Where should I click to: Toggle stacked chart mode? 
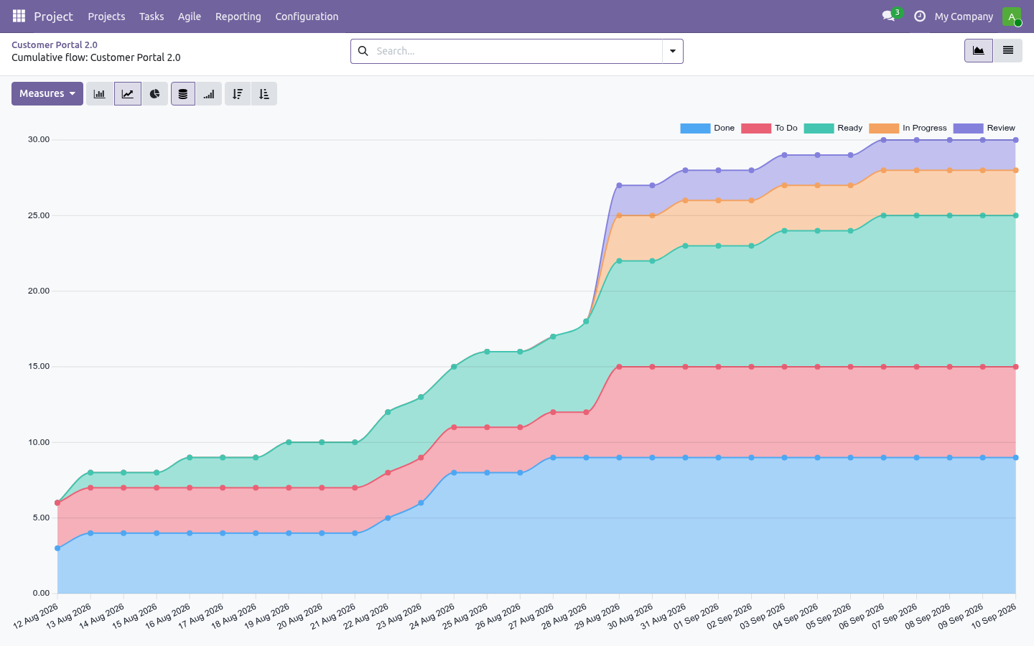click(x=183, y=94)
